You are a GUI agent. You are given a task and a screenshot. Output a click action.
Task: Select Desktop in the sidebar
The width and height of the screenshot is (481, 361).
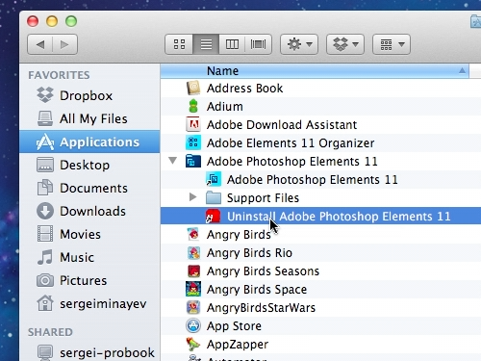click(x=85, y=166)
